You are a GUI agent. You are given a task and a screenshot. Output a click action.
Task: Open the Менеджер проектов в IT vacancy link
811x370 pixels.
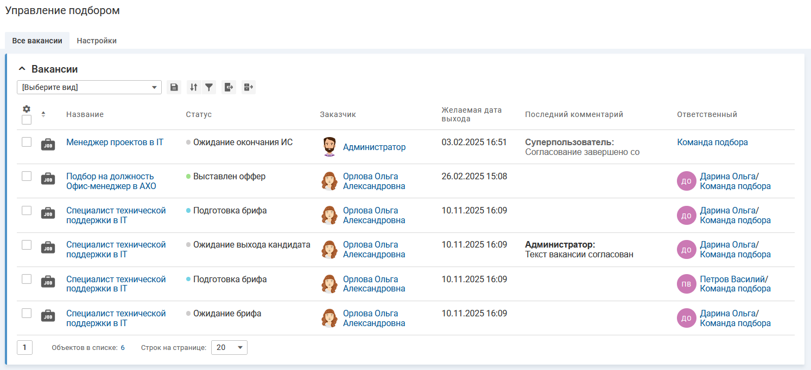coord(115,142)
